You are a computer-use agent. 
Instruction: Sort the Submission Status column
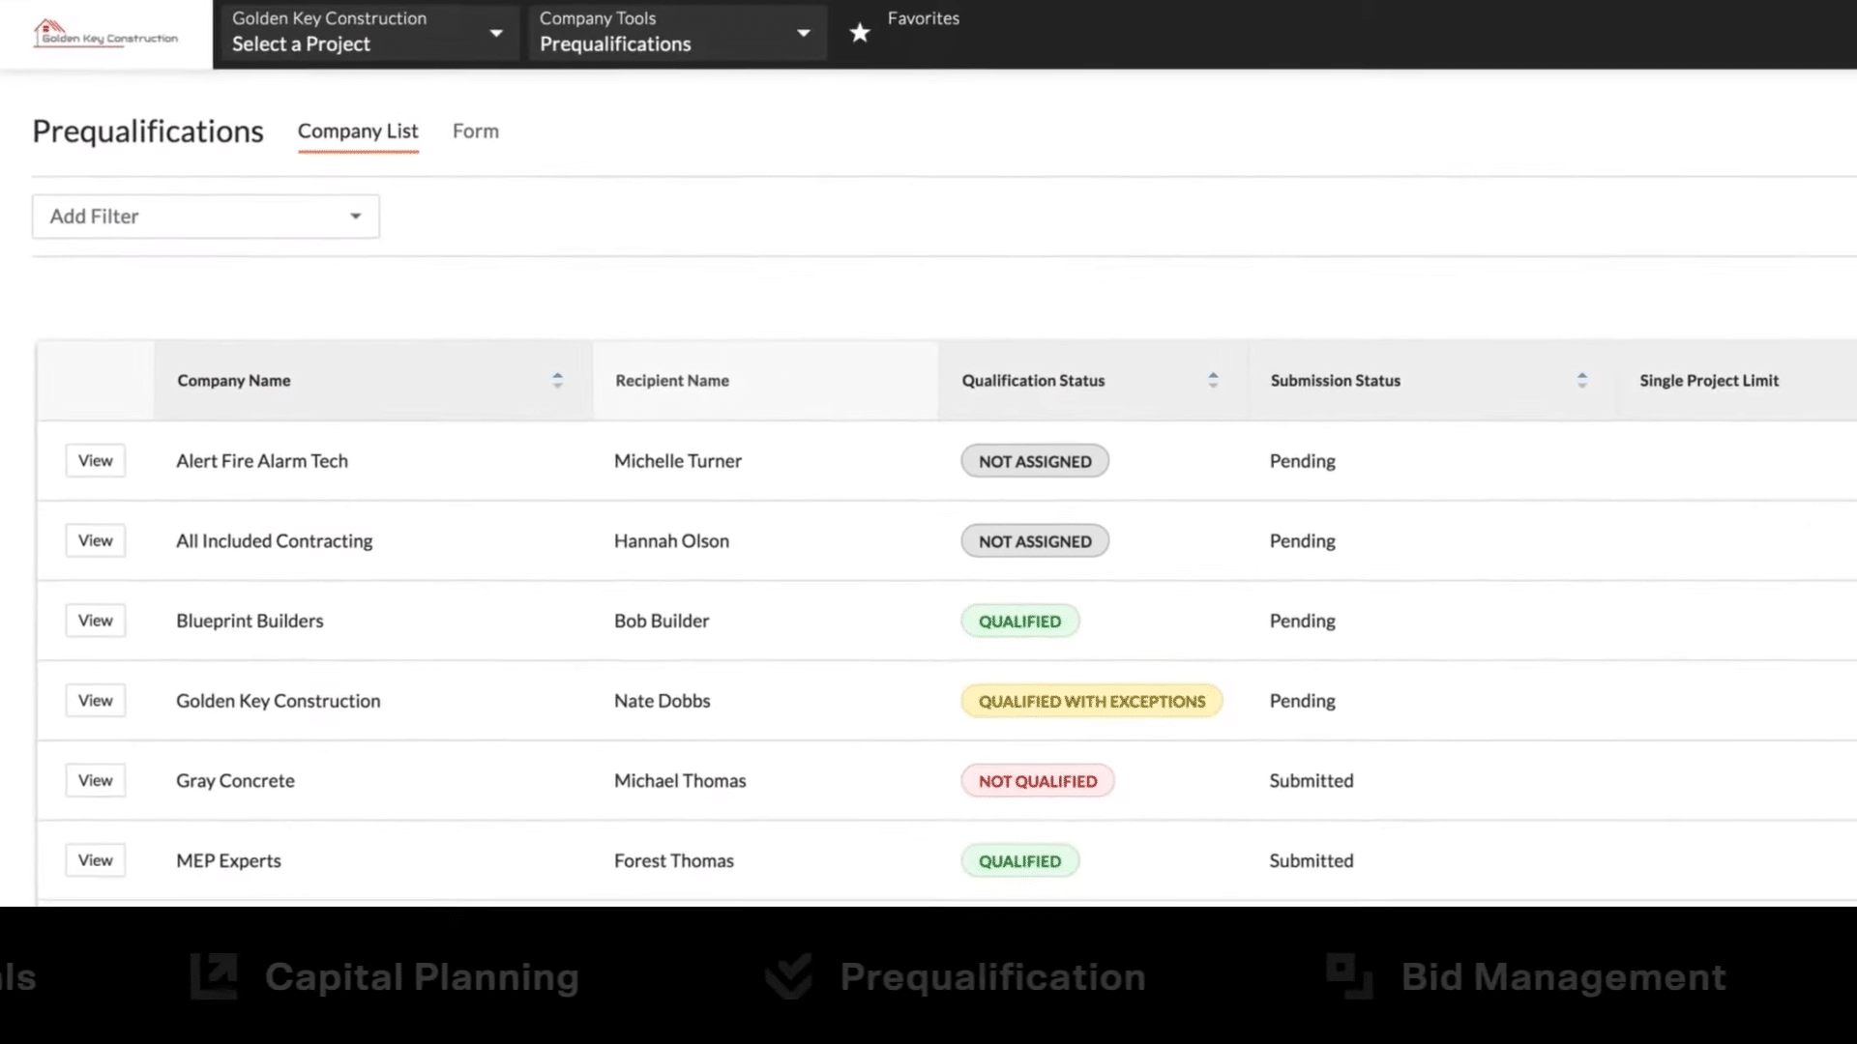tap(1582, 380)
